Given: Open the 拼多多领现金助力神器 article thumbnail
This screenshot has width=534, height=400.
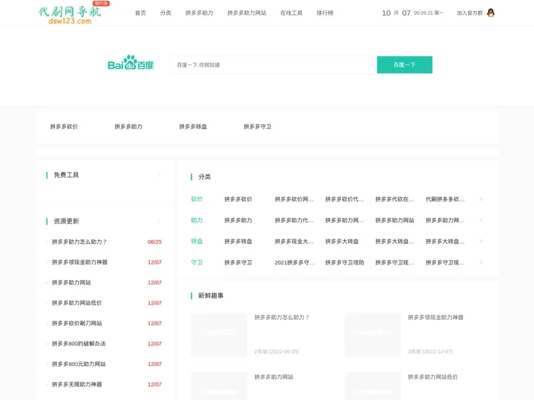Looking at the screenshot, I should click(x=372, y=335).
